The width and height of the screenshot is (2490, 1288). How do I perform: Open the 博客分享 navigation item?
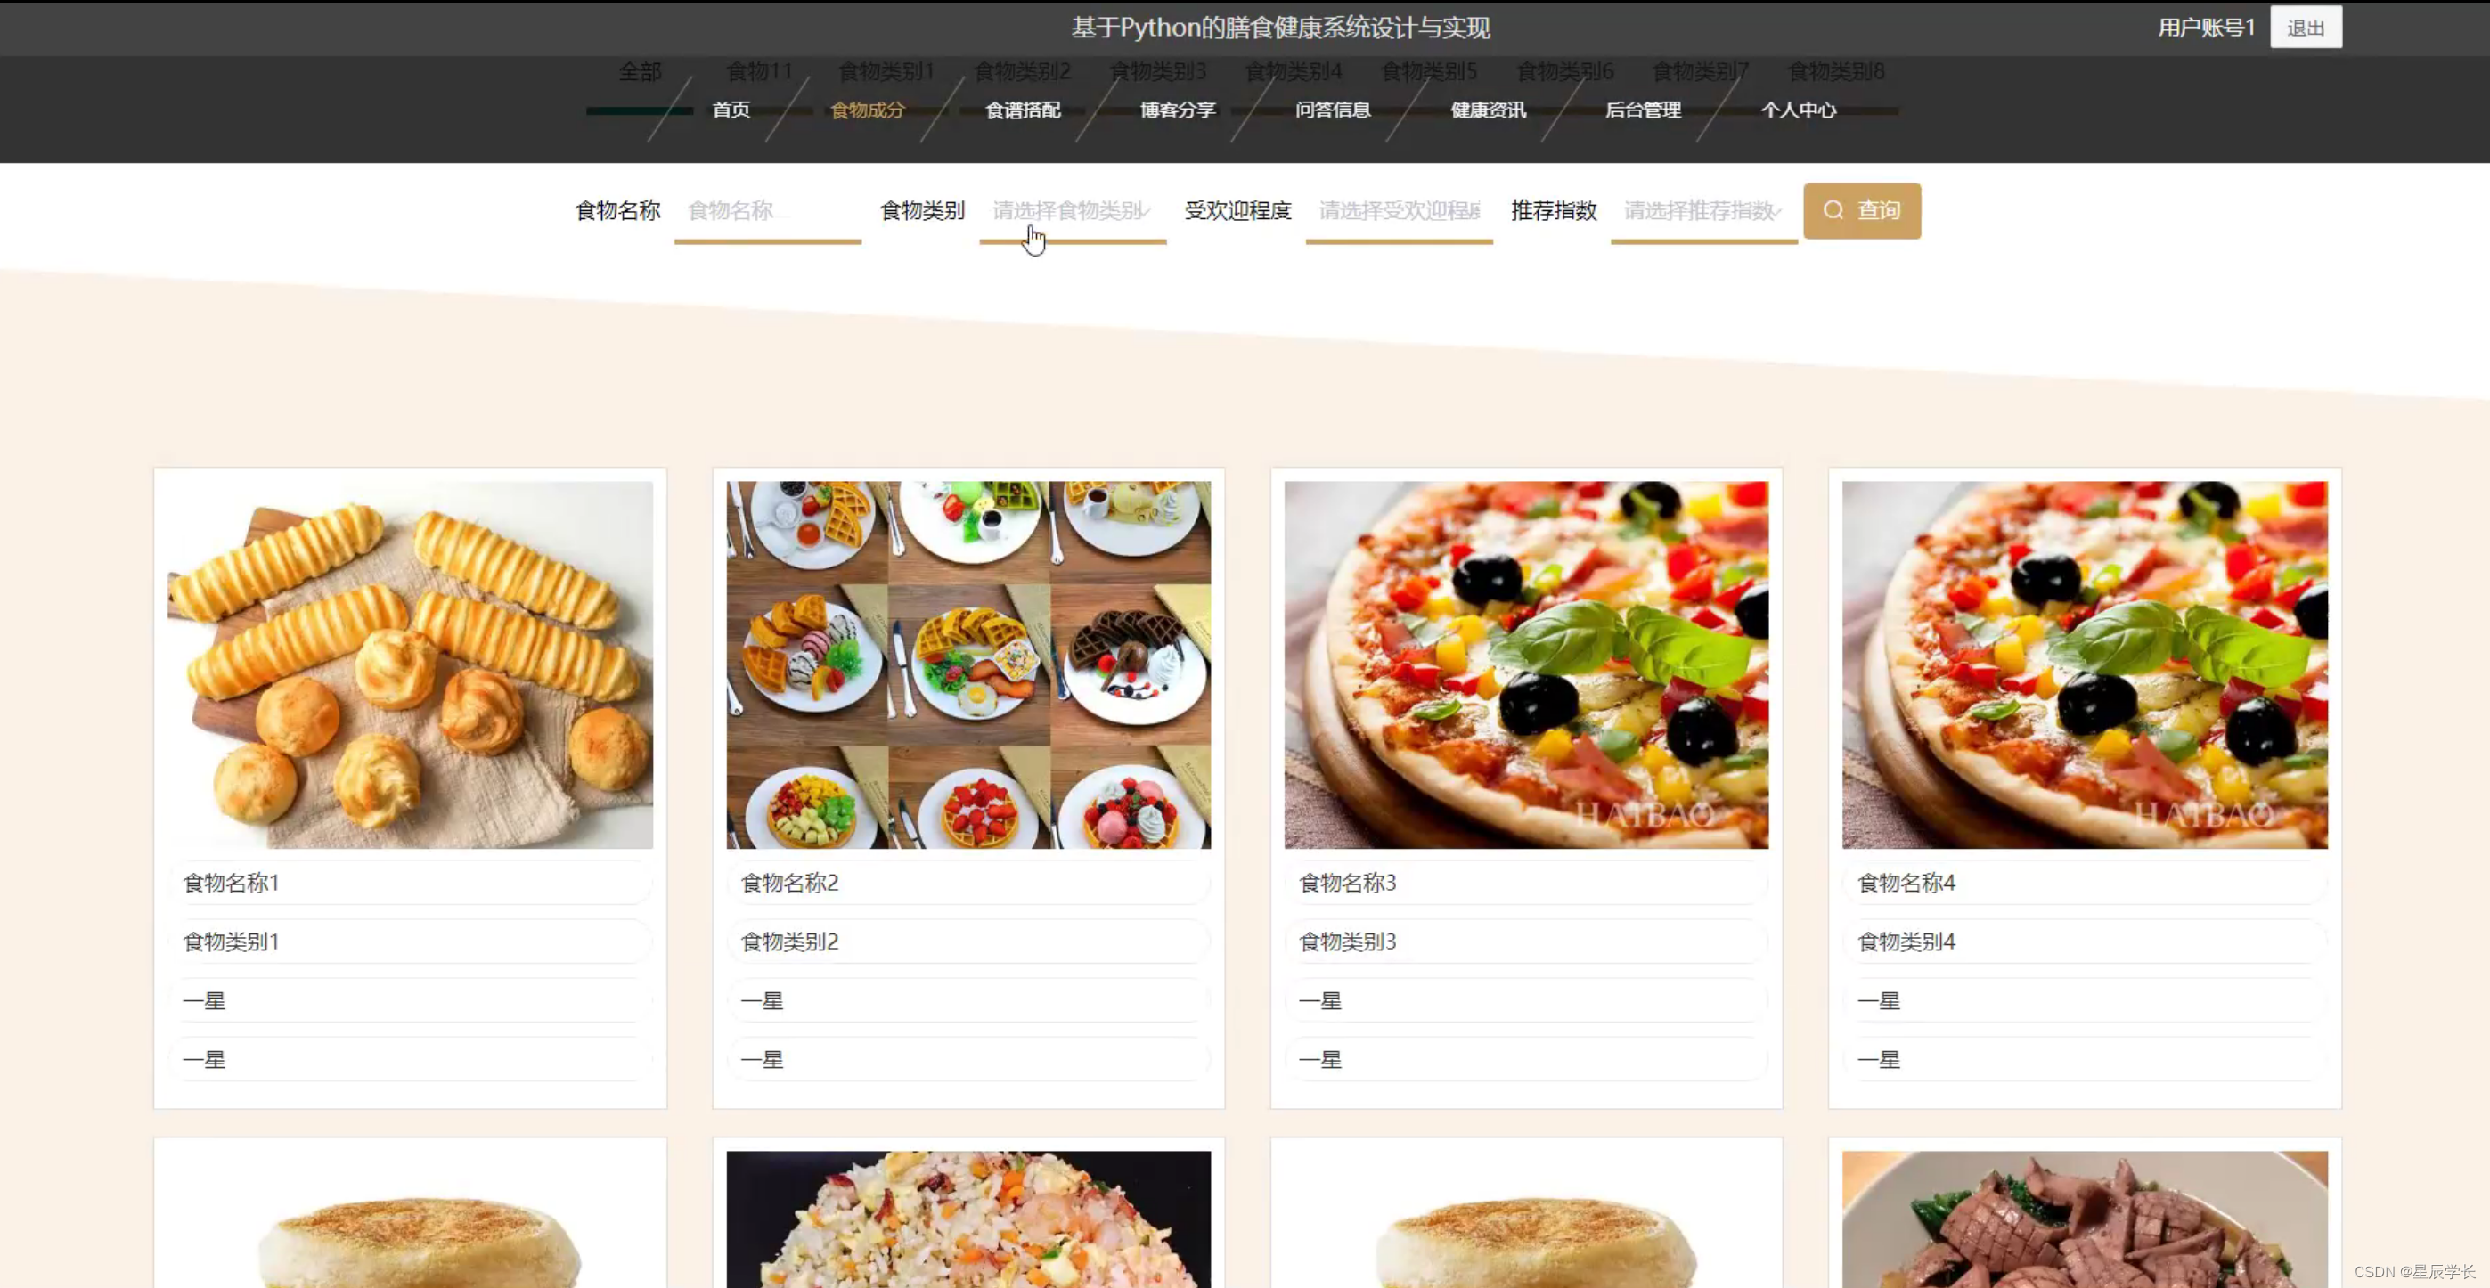[x=1178, y=110]
